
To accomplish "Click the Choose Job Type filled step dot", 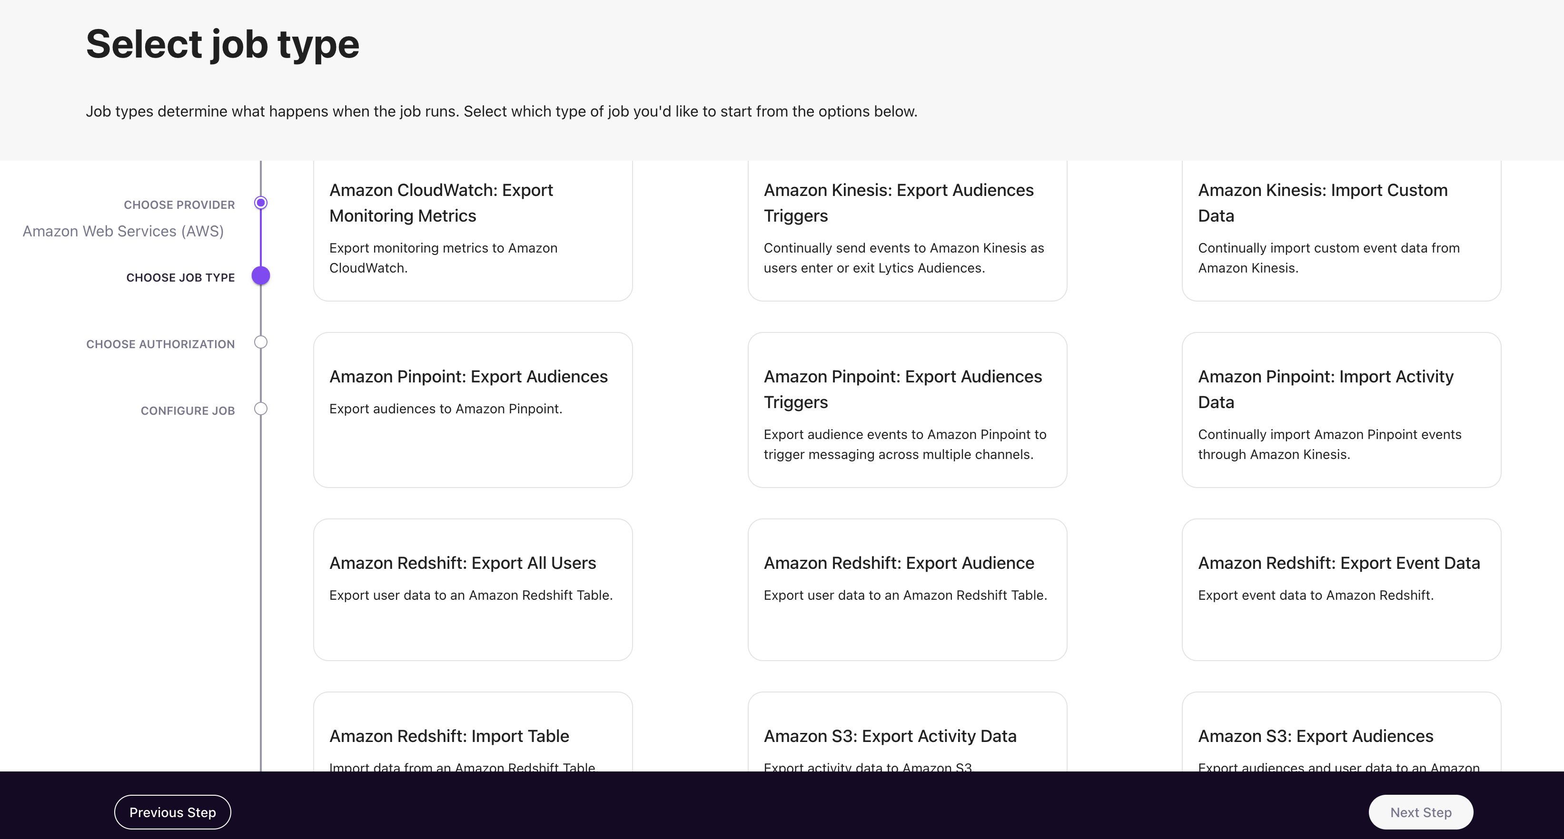I will click(x=260, y=275).
